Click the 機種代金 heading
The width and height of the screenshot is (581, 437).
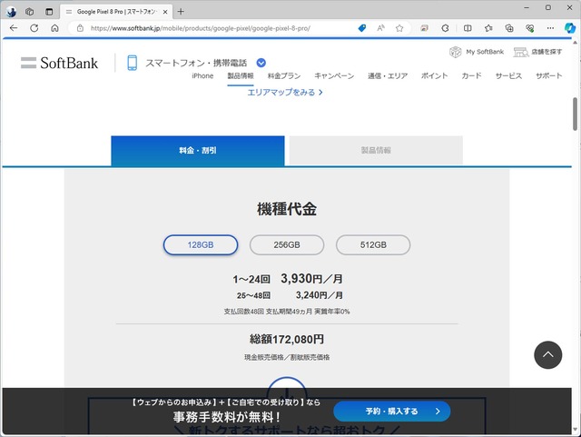pyautogui.click(x=287, y=209)
